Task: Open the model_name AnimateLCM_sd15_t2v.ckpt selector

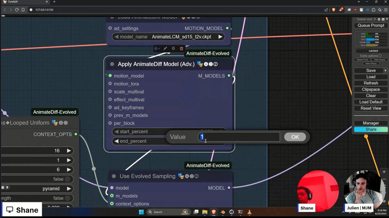Action: pos(169,37)
